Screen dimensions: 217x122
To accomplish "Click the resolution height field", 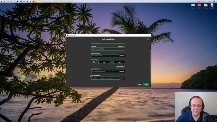I will (x=119, y=62).
